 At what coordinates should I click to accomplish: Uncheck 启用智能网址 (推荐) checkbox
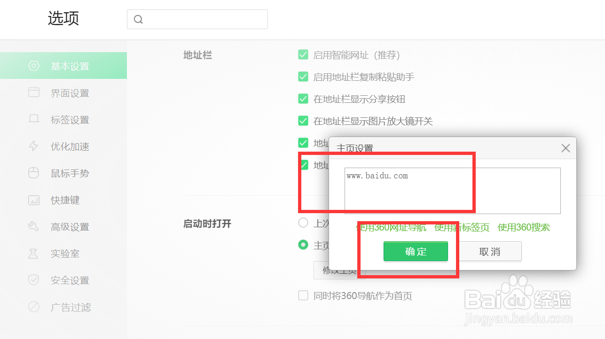tap(303, 55)
